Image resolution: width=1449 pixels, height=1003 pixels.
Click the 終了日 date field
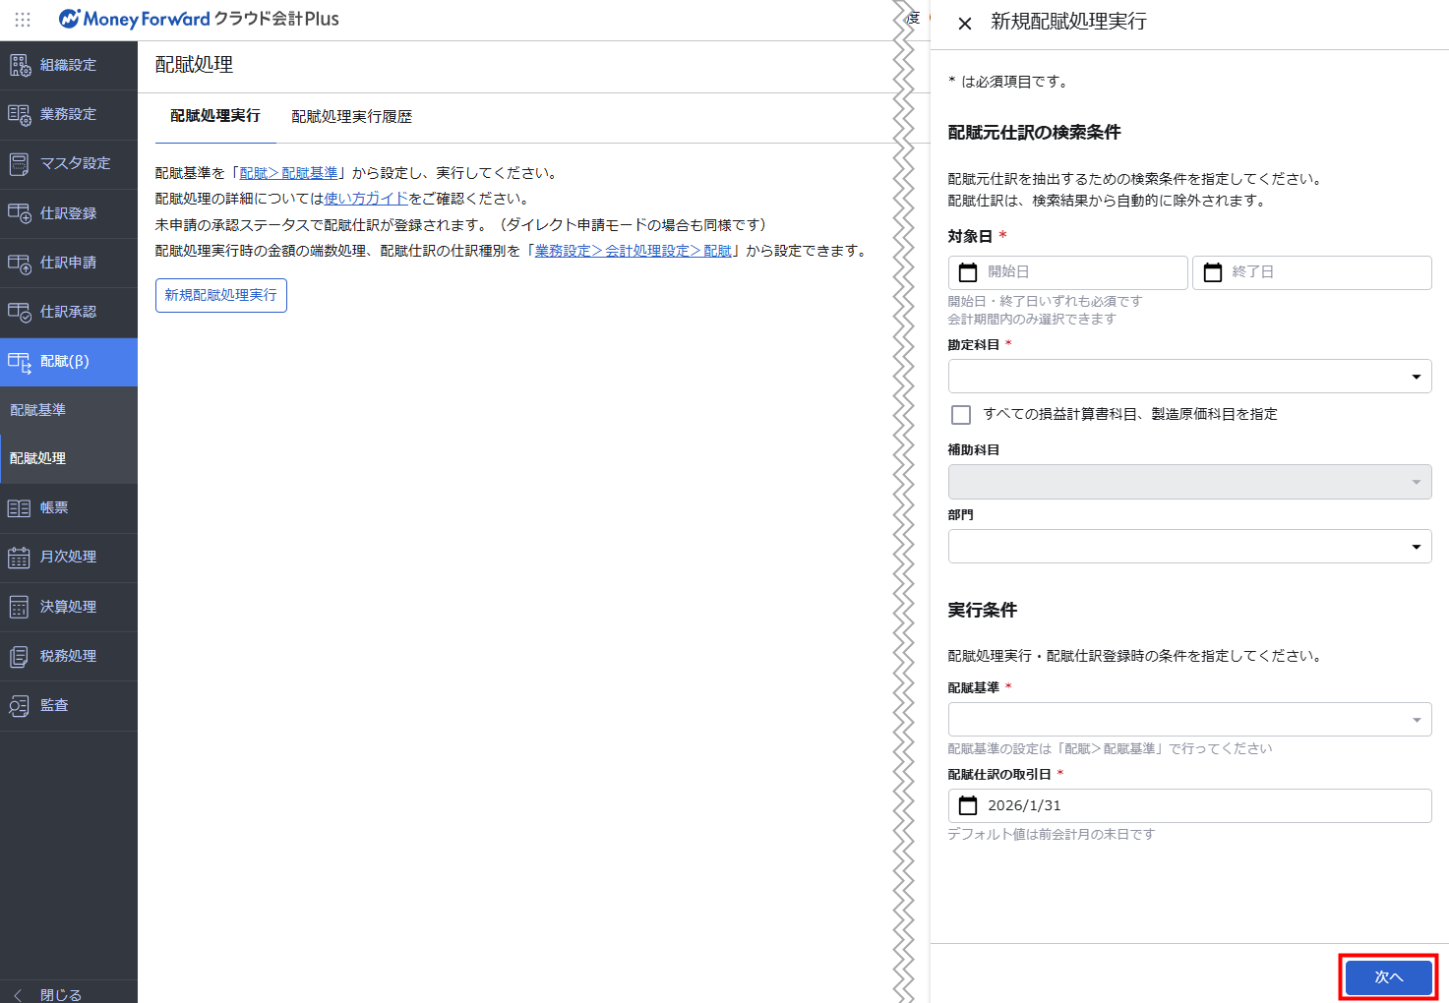1311,272
